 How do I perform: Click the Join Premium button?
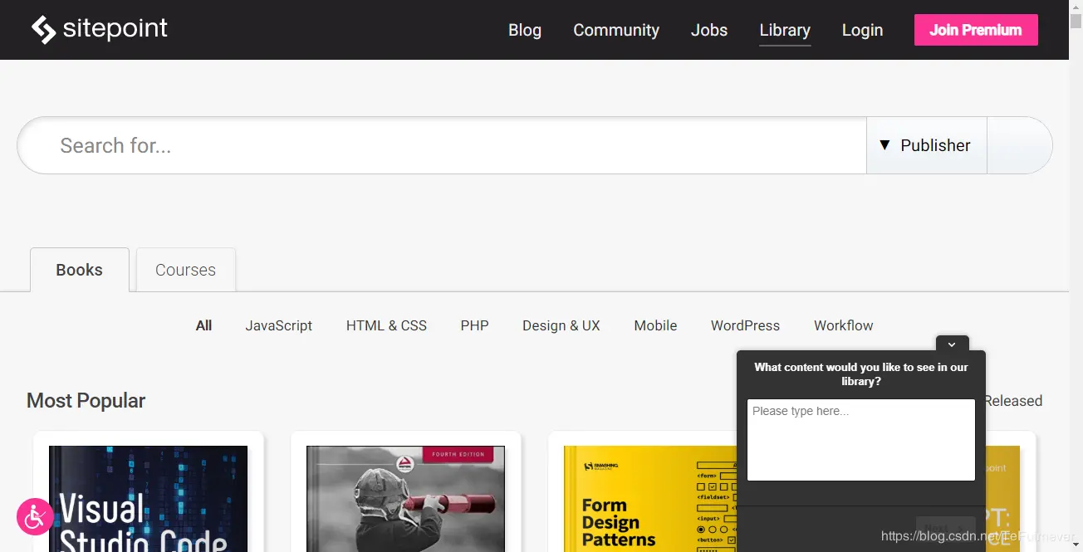(x=976, y=30)
